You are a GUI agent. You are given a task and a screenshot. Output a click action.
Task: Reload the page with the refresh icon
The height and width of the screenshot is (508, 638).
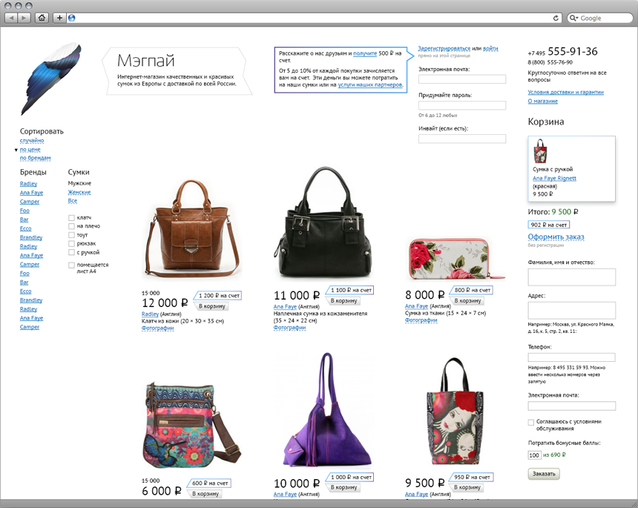click(556, 18)
